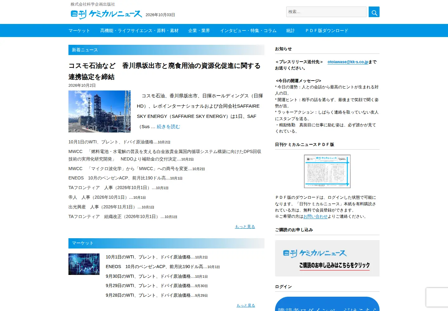Click the 購読者ログインページ blue button

327,304
